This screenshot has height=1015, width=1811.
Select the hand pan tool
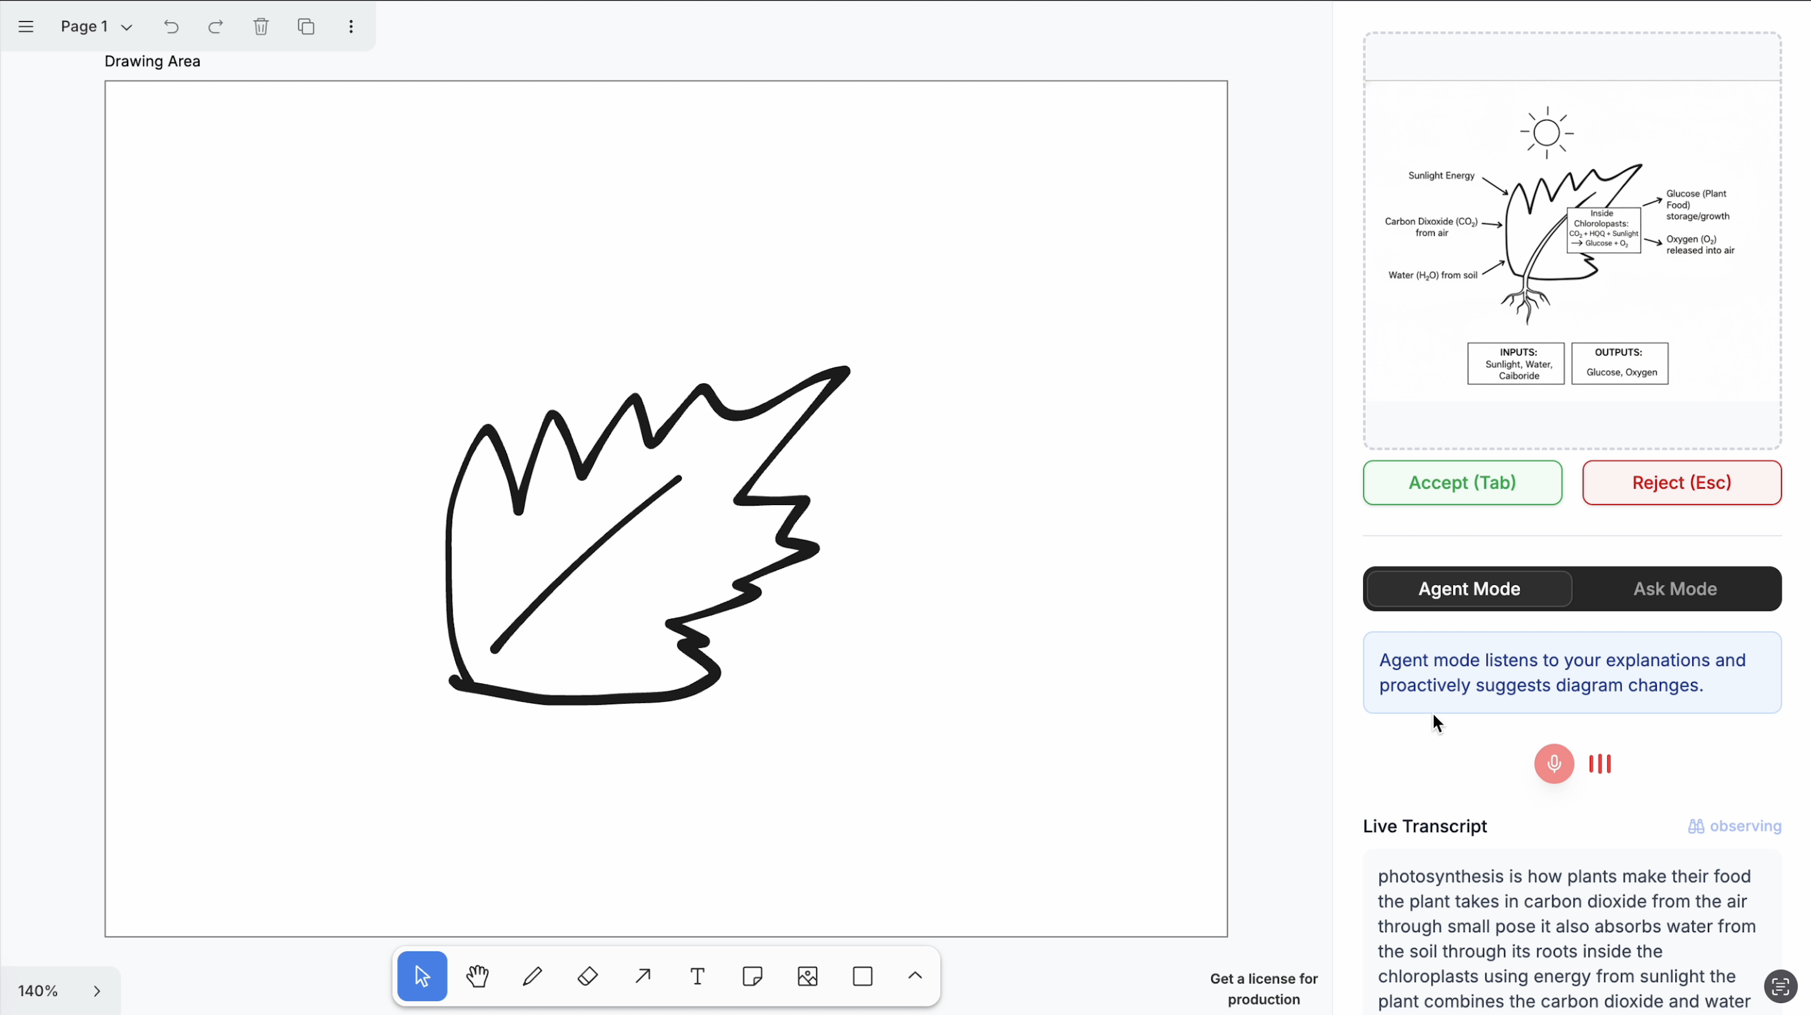click(477, 975)
